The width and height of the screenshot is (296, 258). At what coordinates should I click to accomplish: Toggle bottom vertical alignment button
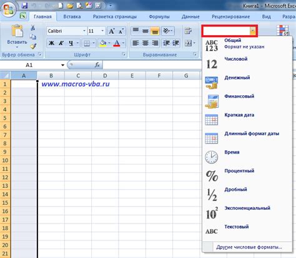(x=155, y=31)
